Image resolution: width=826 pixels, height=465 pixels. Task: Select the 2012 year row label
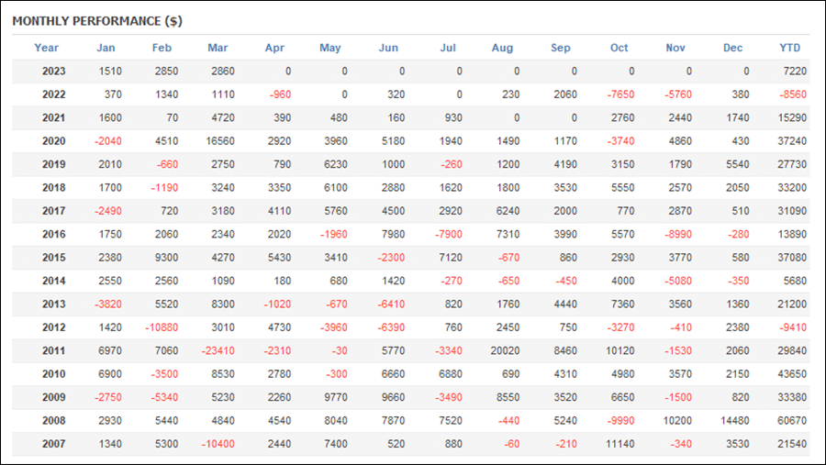54,327
